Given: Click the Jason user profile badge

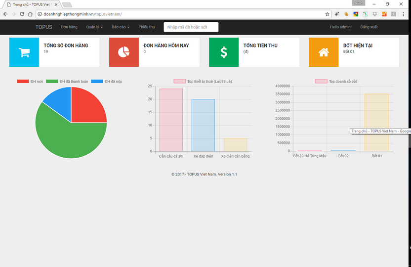Looking at the screenshot, I should pos(358,3).
